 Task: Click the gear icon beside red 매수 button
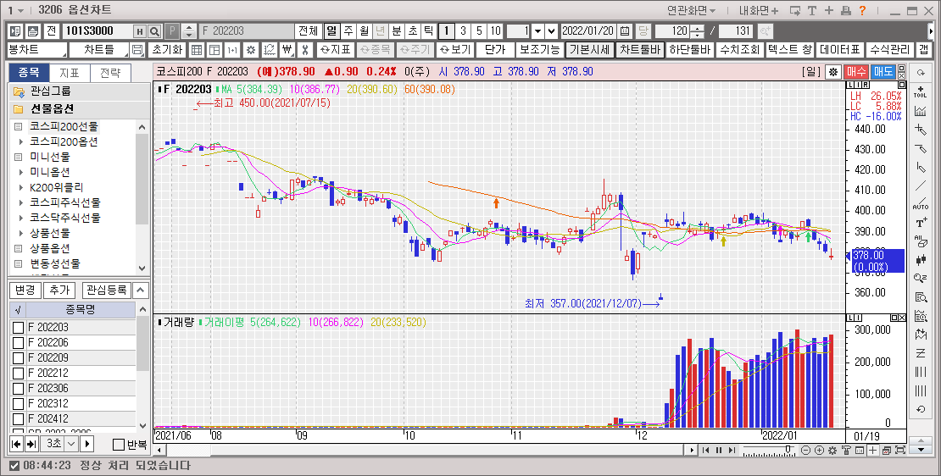[x=833, y=71]
